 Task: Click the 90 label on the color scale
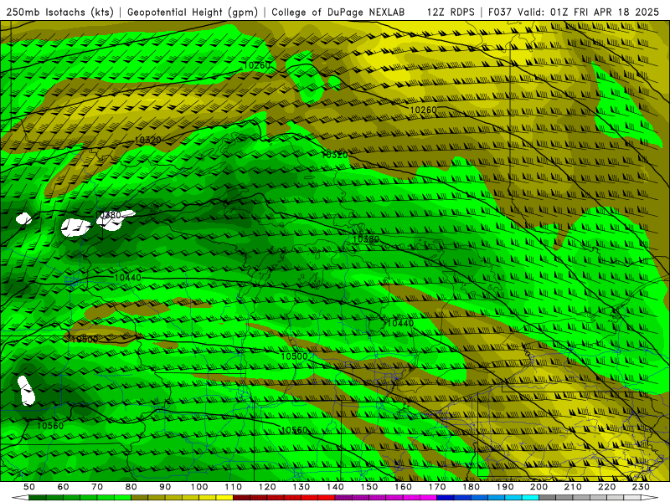coord(165,487)
